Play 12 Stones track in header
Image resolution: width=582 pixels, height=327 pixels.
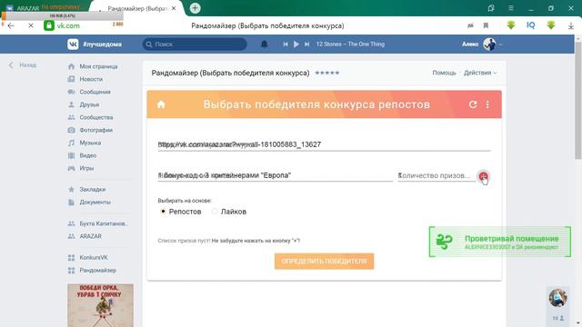pos(296,45)
